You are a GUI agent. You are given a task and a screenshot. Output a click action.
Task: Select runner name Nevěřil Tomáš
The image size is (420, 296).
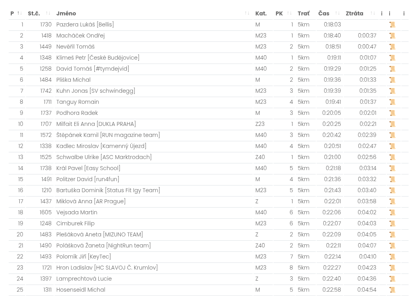click(75, 47)
